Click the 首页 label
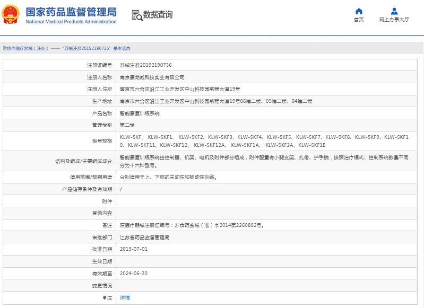424x308 pixels. [359, 20]
